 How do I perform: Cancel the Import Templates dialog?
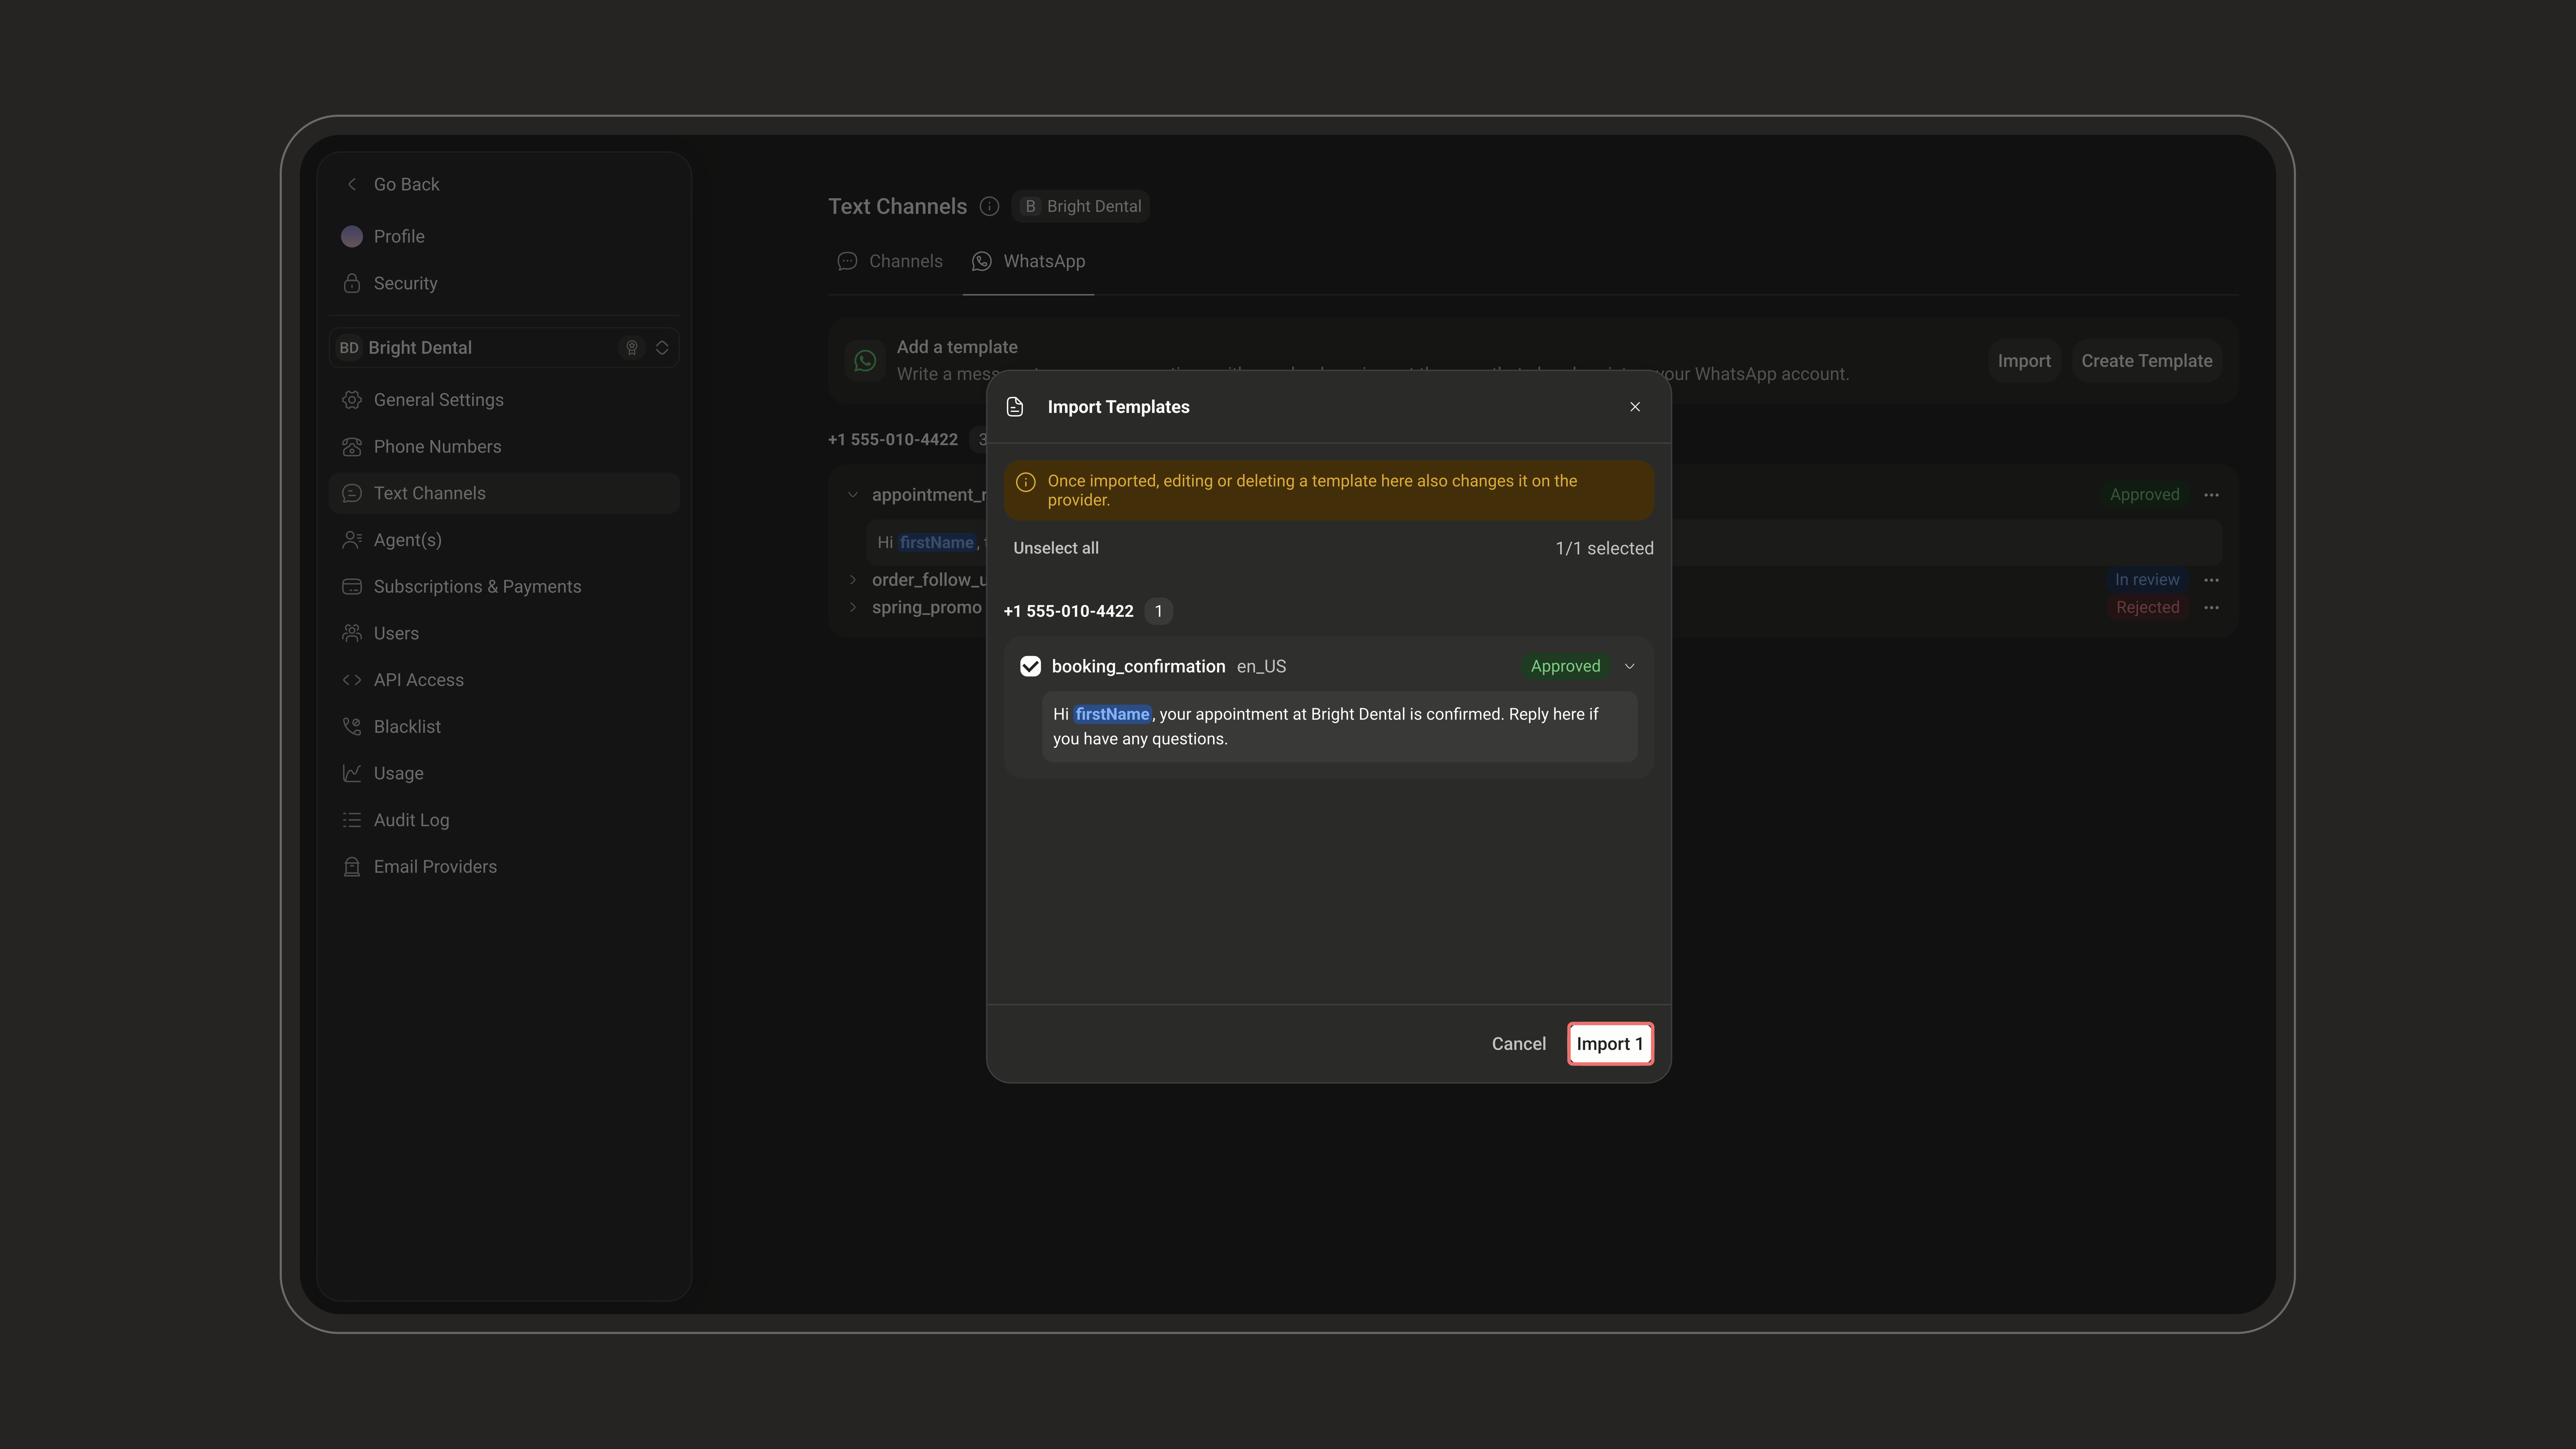point(1518,1043)
